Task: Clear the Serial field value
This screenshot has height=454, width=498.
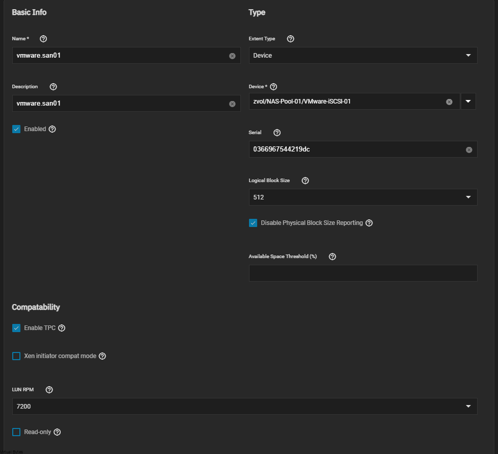Action: click(x=469, y=150)
